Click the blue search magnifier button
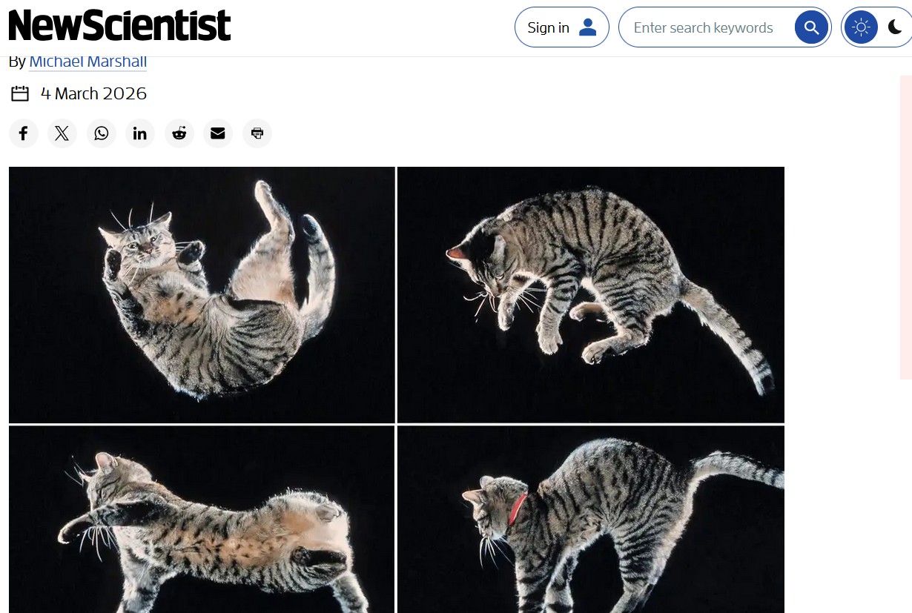The width and height of the screenshot is (912, 613). [x=811, y=28]
